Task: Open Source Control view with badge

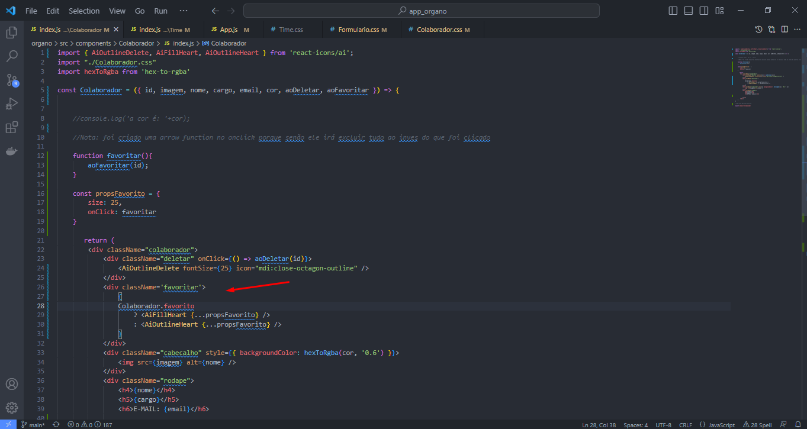Action: tap(11, 80)
